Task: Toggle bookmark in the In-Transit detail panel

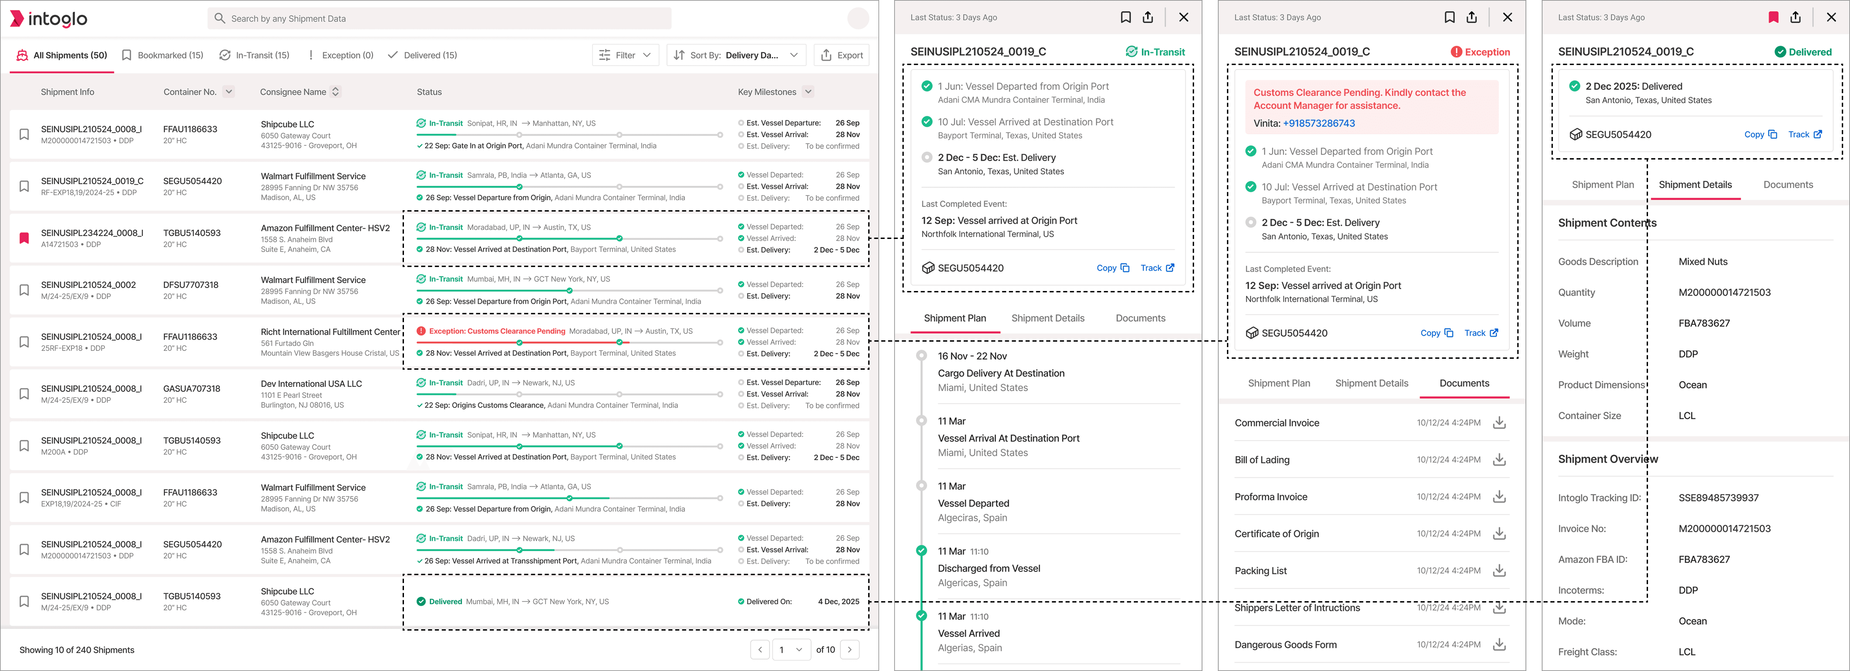Action: (1126, 17)
